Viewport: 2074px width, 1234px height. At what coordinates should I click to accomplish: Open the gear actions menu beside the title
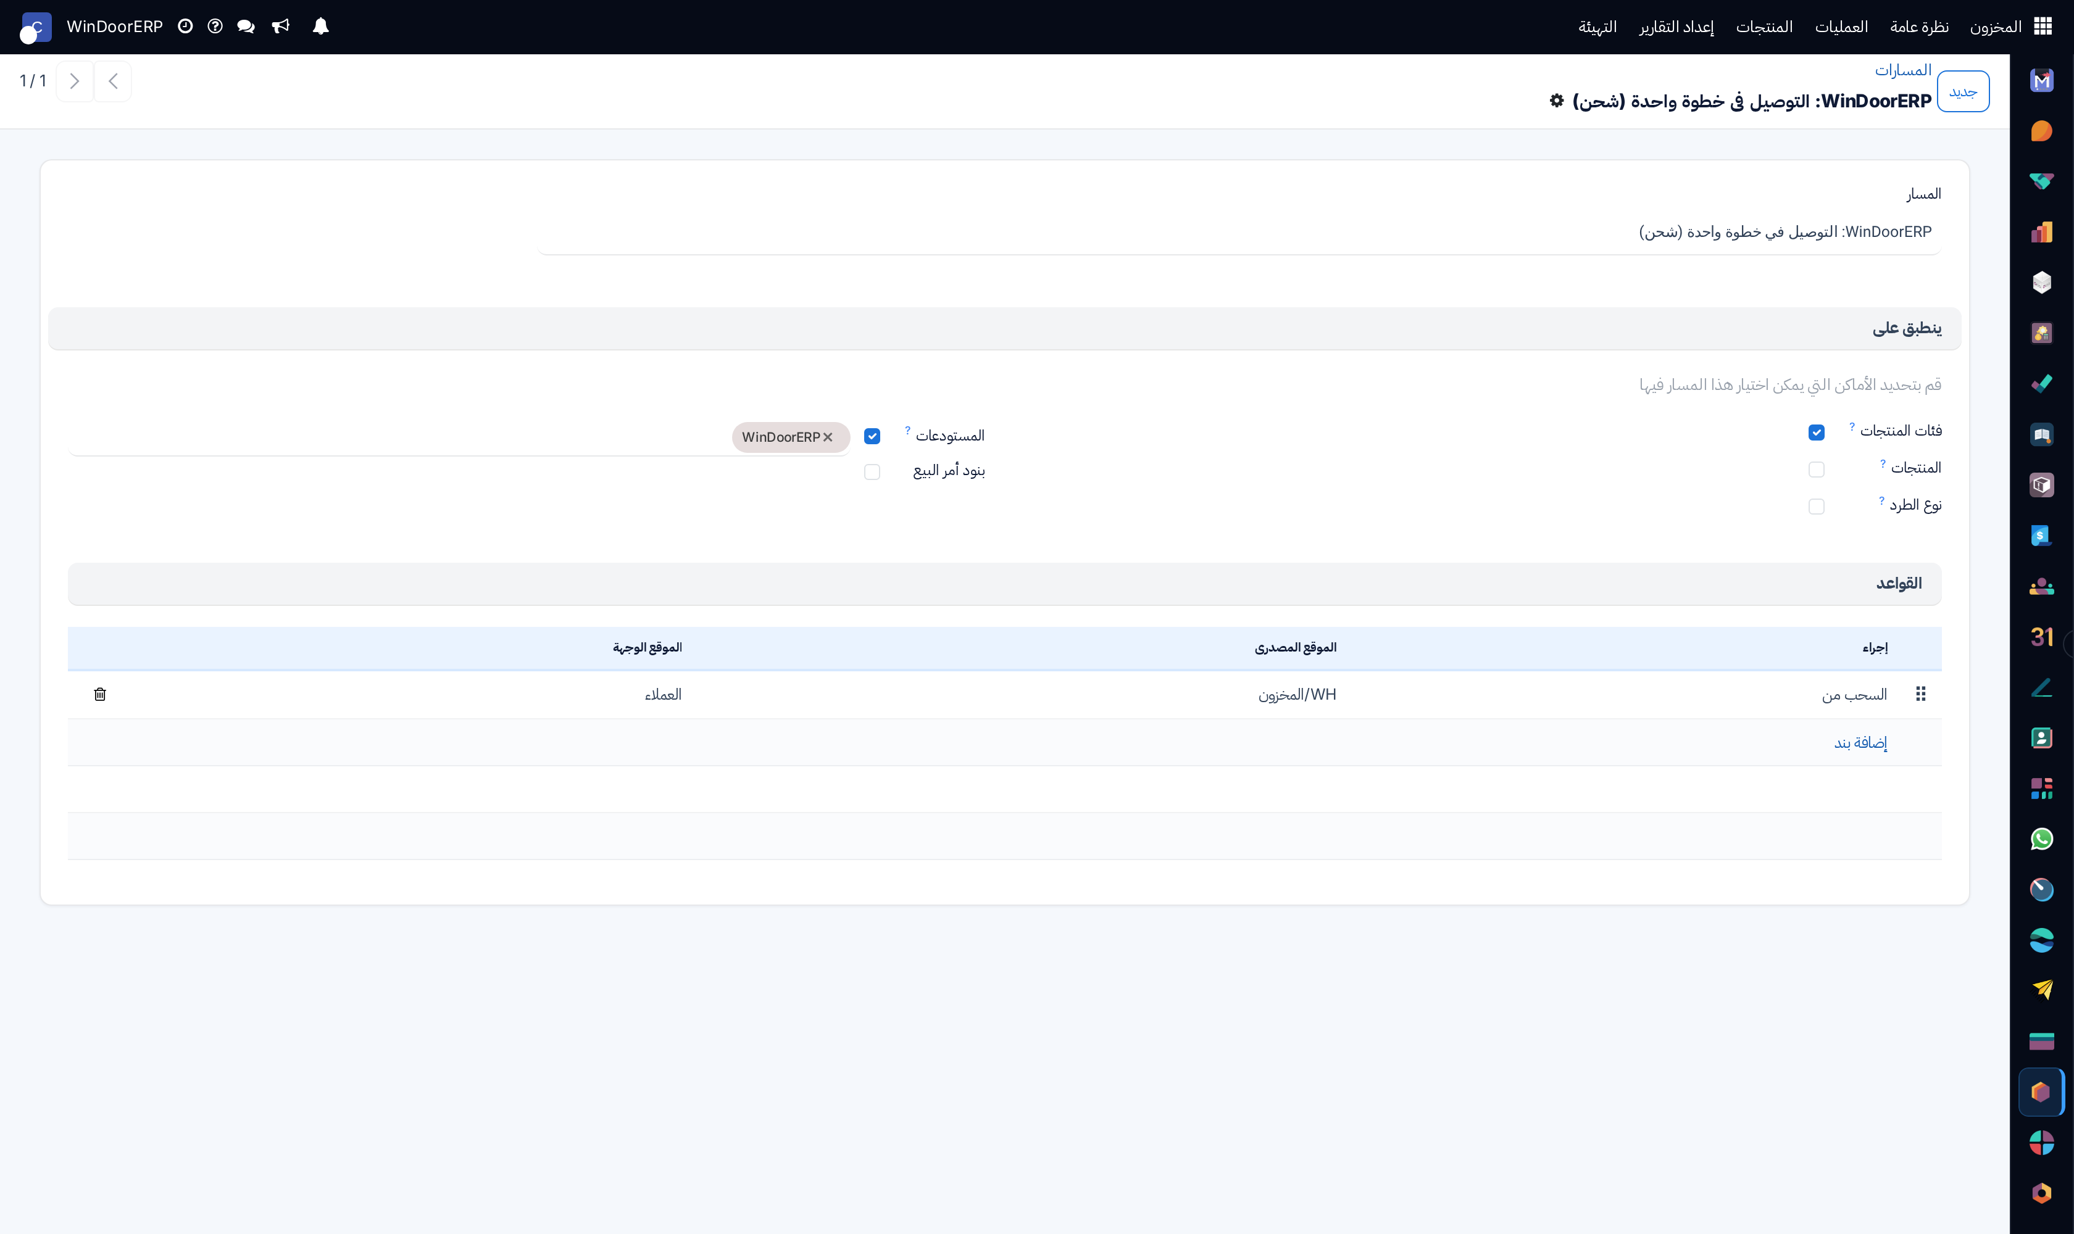(x=1557, y=101)
